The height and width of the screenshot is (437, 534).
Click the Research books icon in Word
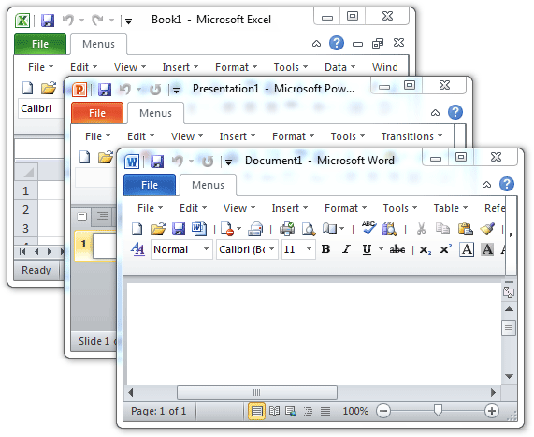[389, 229]
